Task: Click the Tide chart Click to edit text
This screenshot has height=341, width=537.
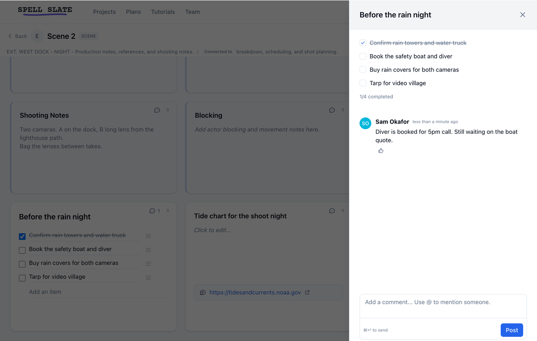Action: tap(213, 230)
